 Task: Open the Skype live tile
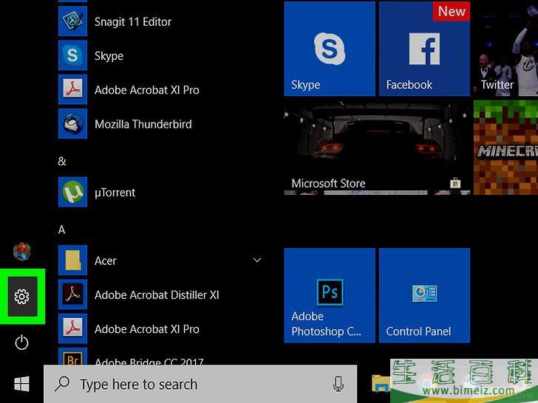coord(330,49)
